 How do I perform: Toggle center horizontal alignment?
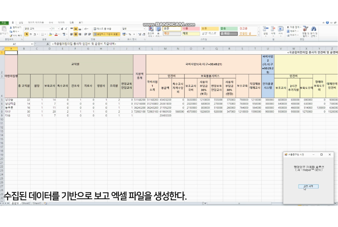[x=76, y=34]
